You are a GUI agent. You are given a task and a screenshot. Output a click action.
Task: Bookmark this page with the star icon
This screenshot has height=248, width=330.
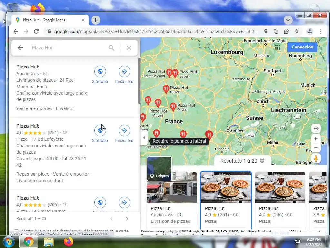[297, 31]
